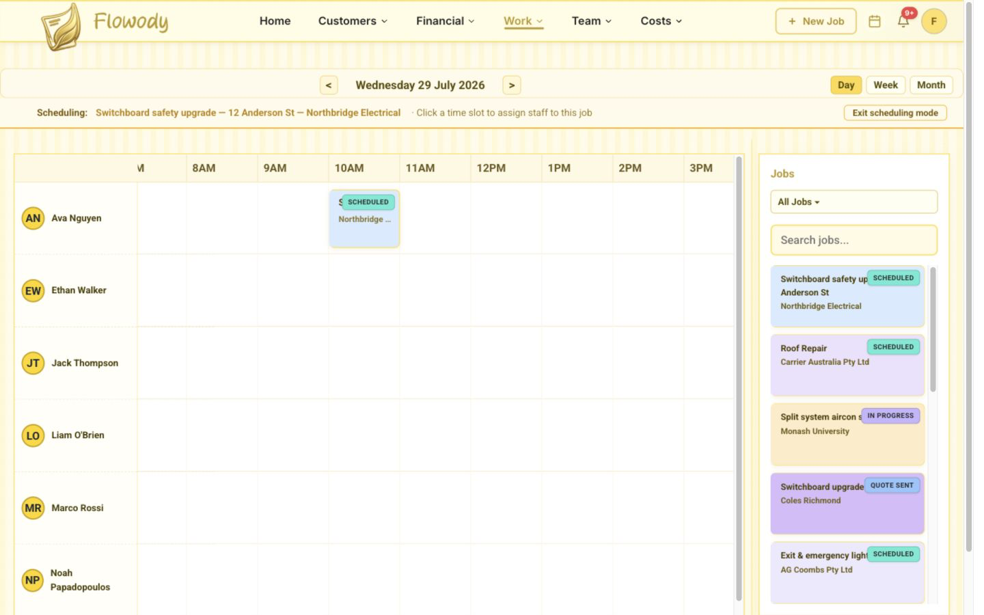The width and height of the screenshot is (984, 615).
Task: Go to Home page
Action: pyautogui.click(x=275, y=21)
